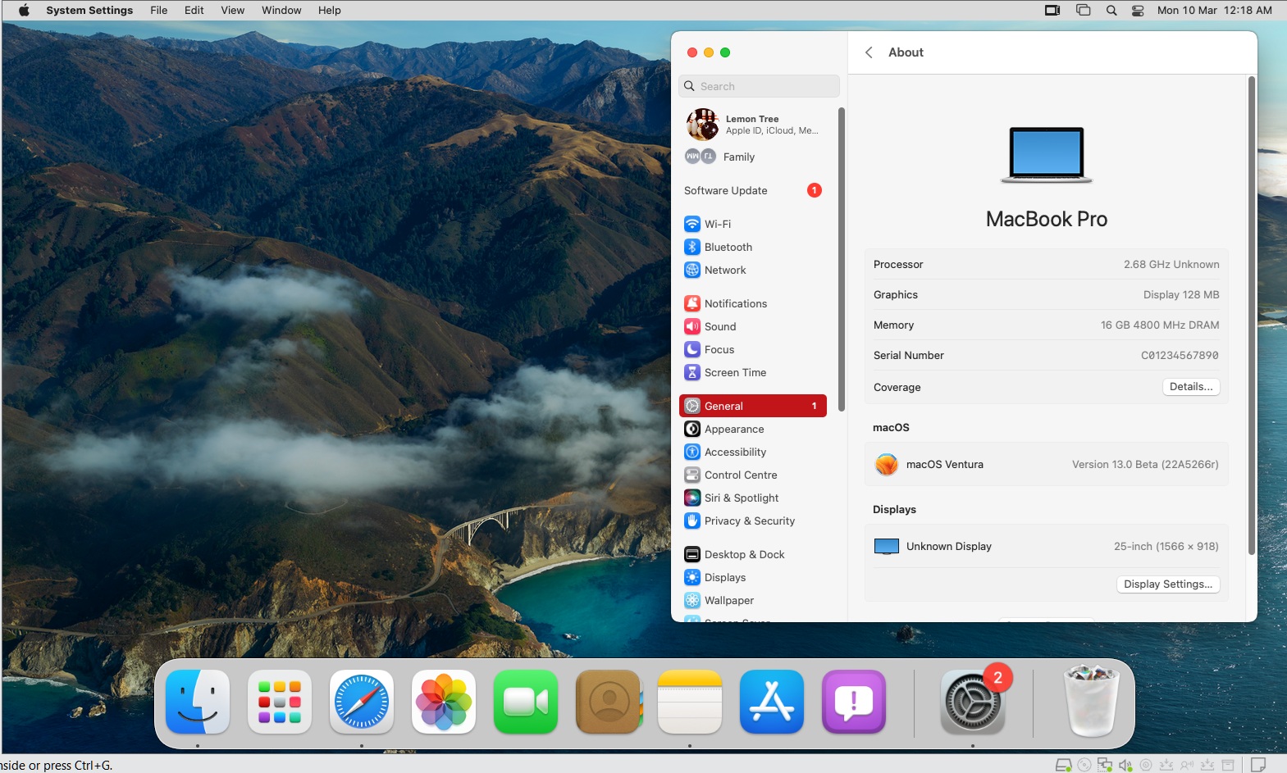Image resolution: width=1287 pixels, height=773 pixels.
Task: Open Spotlight search in menu bar
Action: (x=1111, y=10)
